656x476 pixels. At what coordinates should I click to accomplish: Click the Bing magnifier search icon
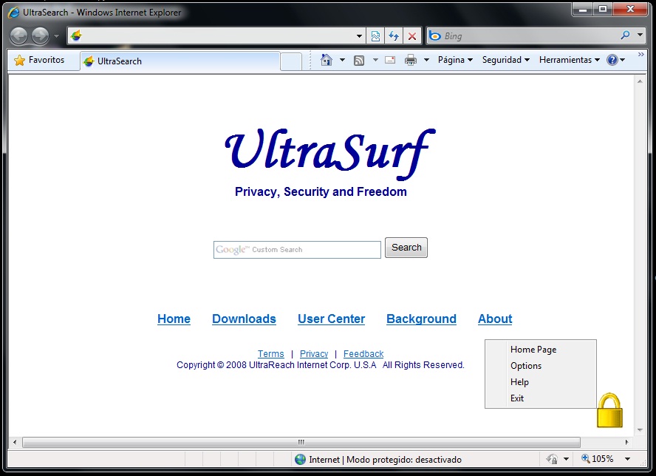[x=625, y=35]
